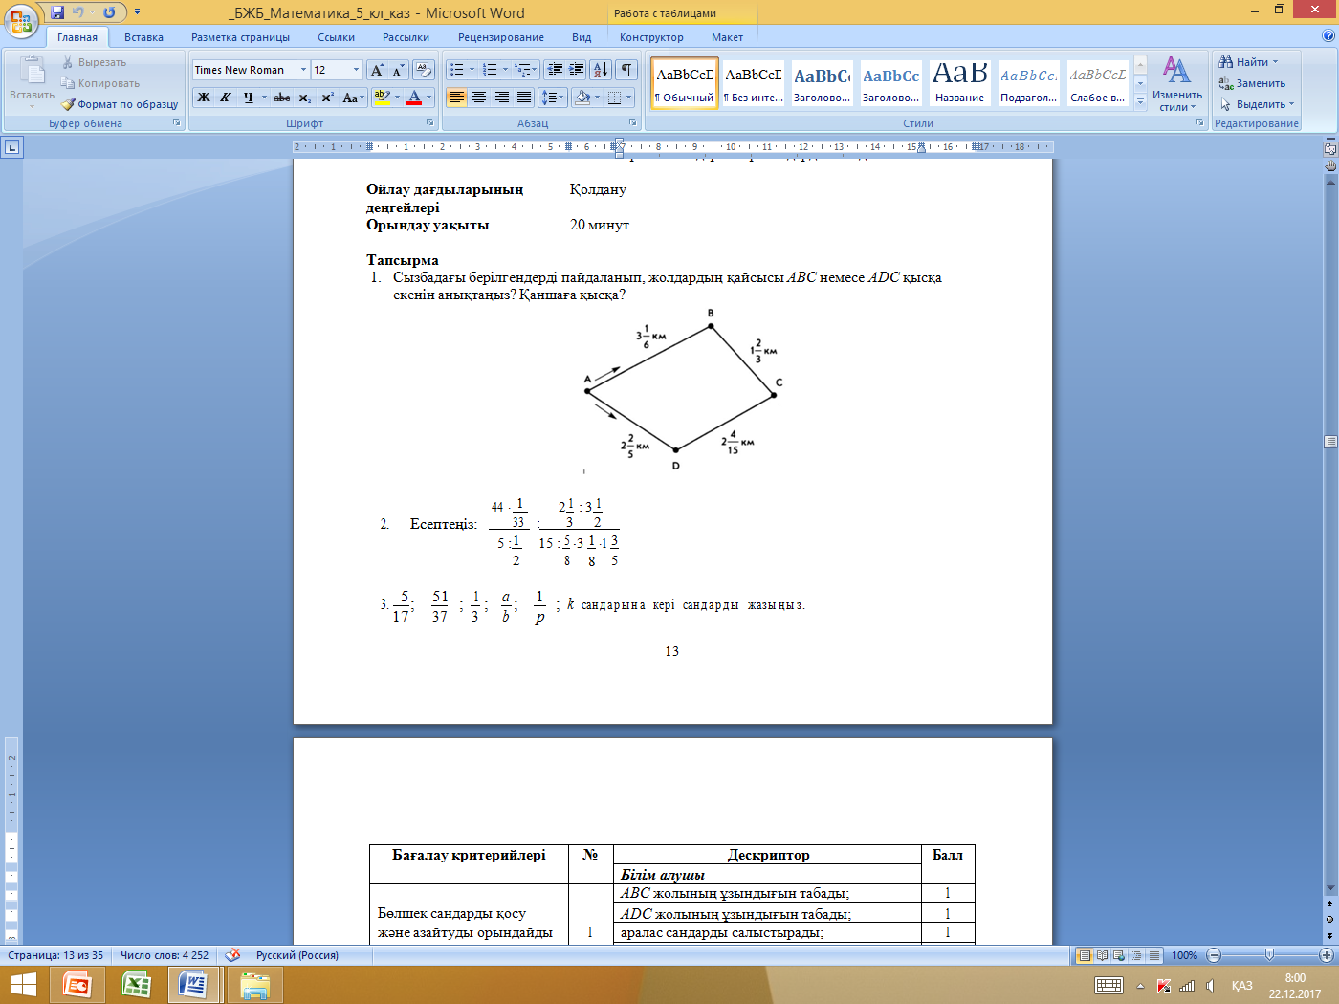Increase font size with the Grow Font icon
Viewport: 1339px width, 1004px height.
coord(378,70)
